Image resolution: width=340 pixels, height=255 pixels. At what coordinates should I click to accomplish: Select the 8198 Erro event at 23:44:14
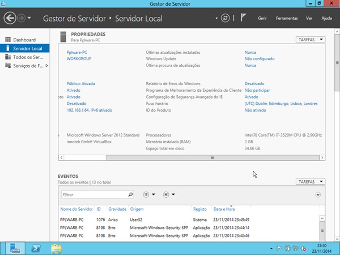[x=189, y=228]
